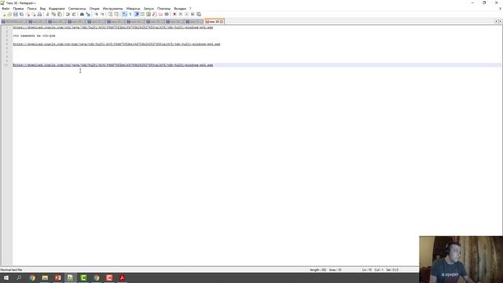This screenshot has height=283, width=503.
Task: Click the Zoom In toolbar icon
Action: (96, 14)
